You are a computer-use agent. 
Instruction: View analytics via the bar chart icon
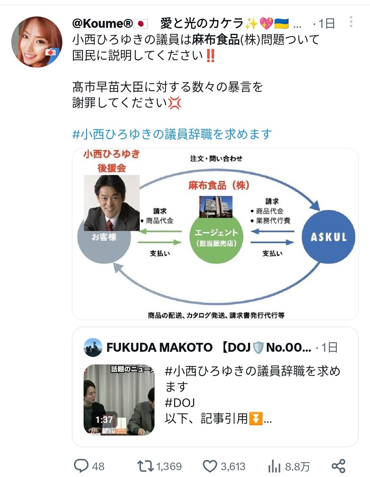pyautogui.click(x=274, y=466)
